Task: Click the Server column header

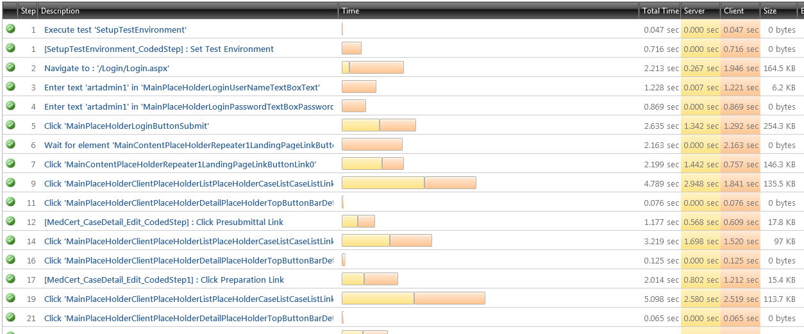Action: click(694, 11)
